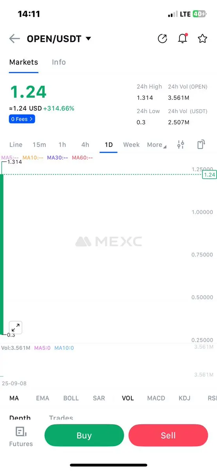Screen dimensions: 217x471
Task: Enable the MACD indicator
Action: [x=156, y=398]
